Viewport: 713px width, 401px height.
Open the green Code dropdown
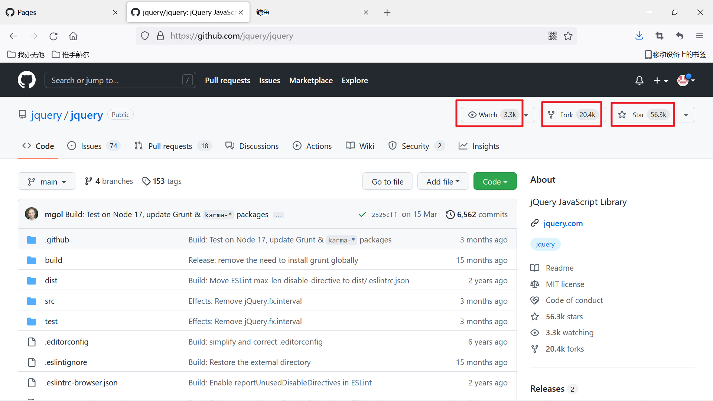495,182
